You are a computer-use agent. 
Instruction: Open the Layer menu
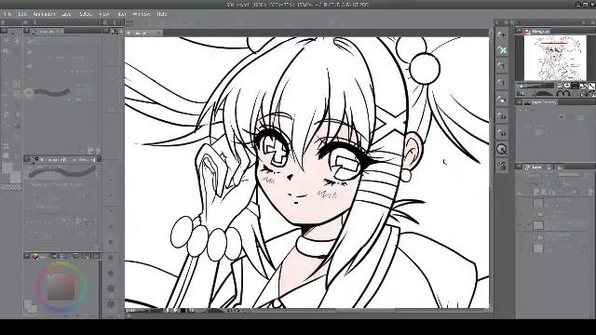66,14
